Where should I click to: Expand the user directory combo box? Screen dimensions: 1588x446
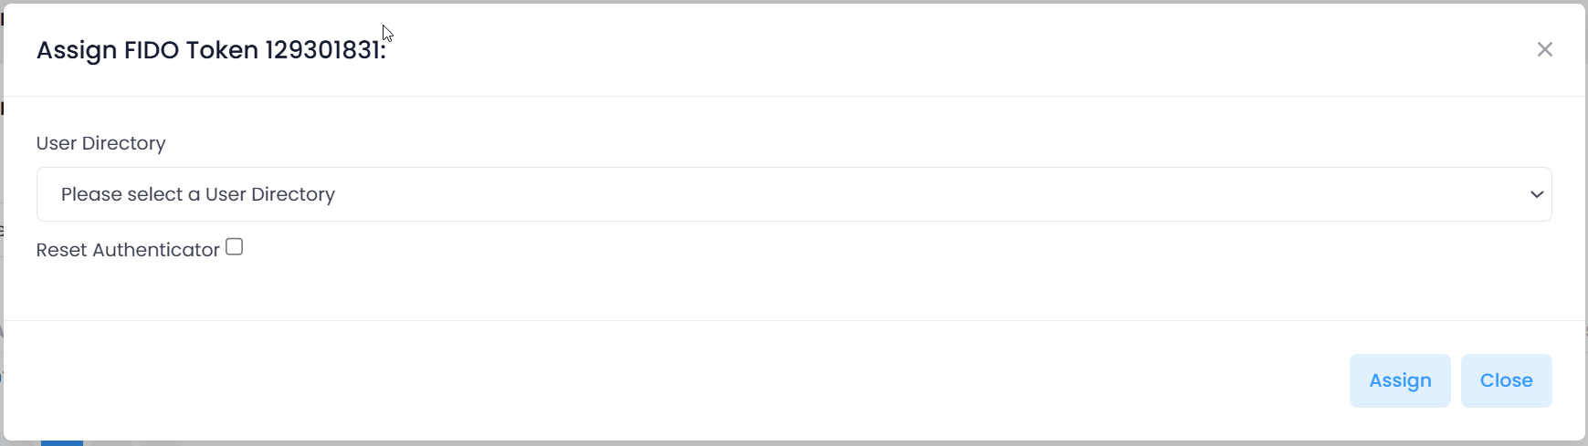coord(794,194)
